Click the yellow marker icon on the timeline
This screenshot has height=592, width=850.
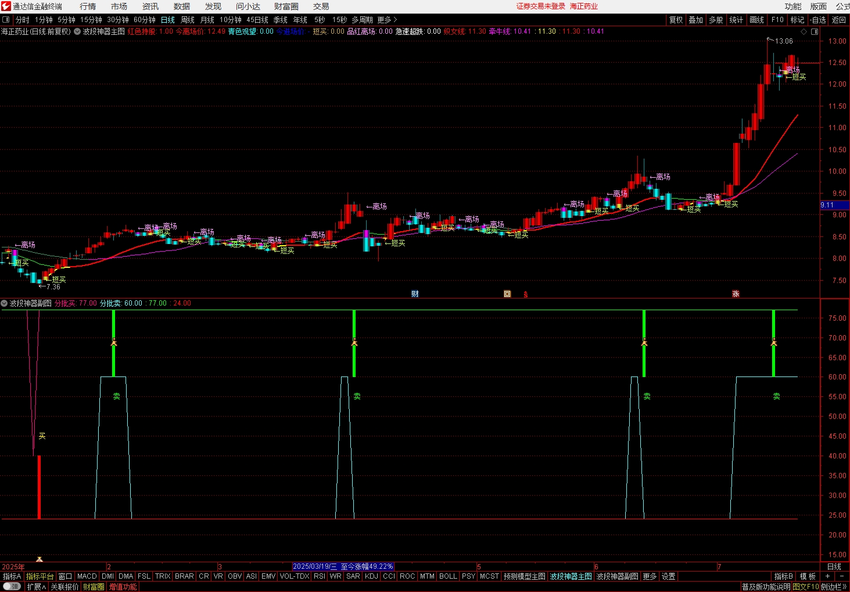pyautogui.click(x=40, y=559)
